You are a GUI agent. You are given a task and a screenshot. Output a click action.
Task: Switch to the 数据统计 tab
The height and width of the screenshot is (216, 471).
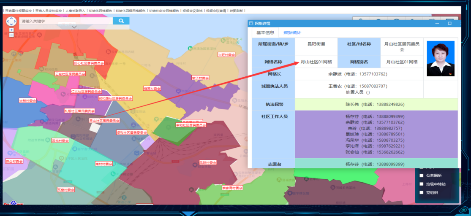292,32
